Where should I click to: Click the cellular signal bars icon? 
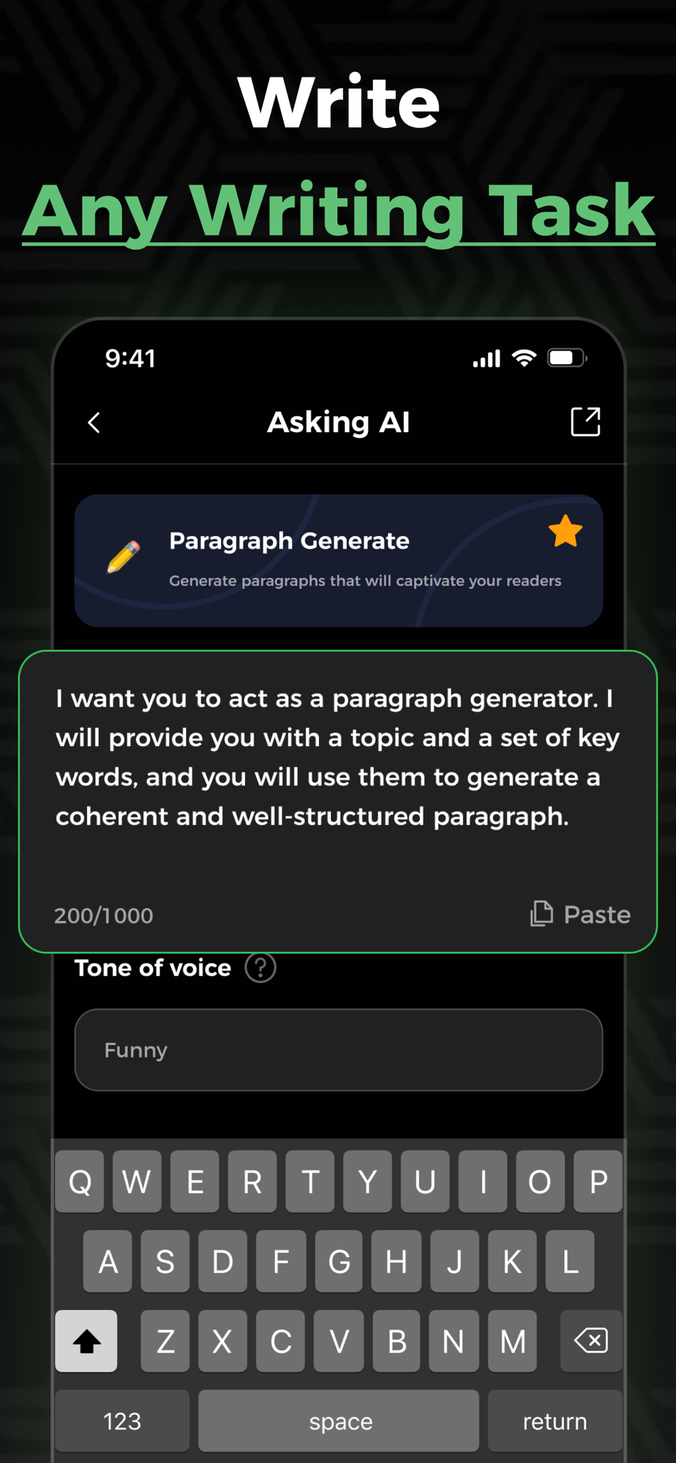(487, 358)
